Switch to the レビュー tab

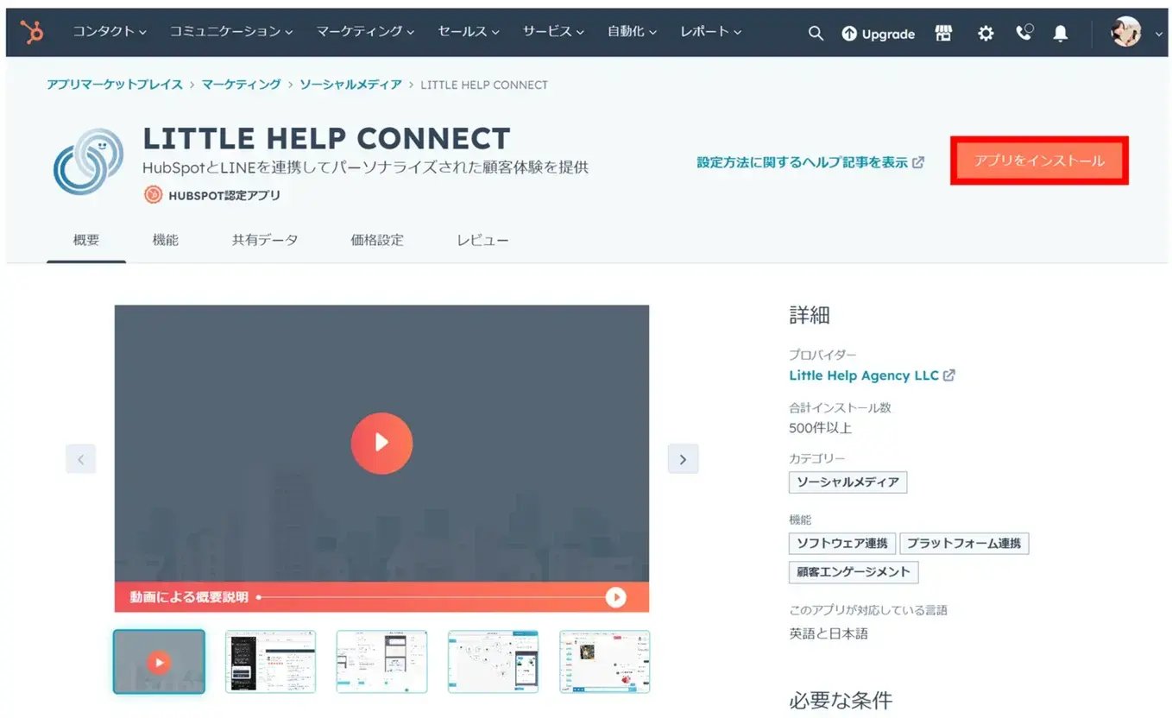coord(482,240)
